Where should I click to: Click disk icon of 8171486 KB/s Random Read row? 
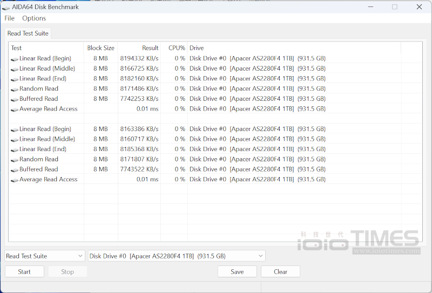(15, 89)
